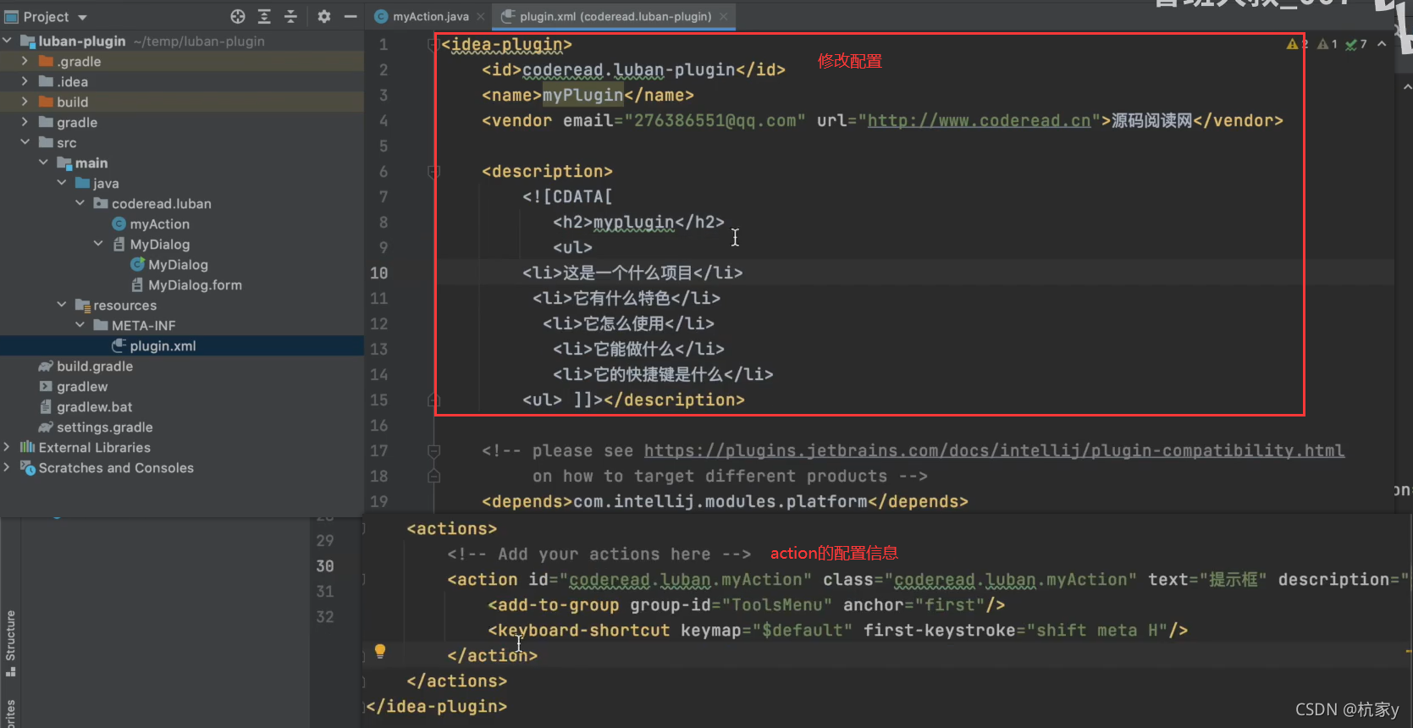Viewport: 1413px width, 728px height.
Task: Click the MyDialog.form file icon
Action: tap(137, 285)
